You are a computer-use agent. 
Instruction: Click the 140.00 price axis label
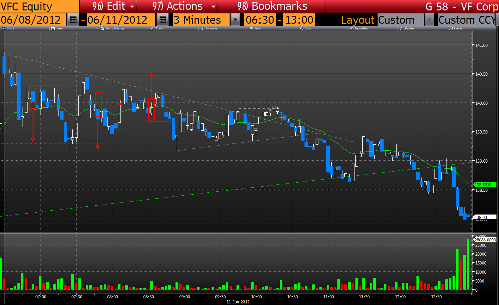pos(482,103)
